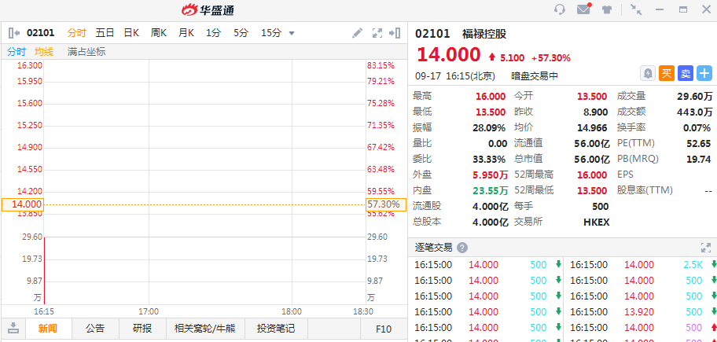The image size is (717, 342).
Task: Click the 内盘 value 23.55万
Action: coord(491,191)
